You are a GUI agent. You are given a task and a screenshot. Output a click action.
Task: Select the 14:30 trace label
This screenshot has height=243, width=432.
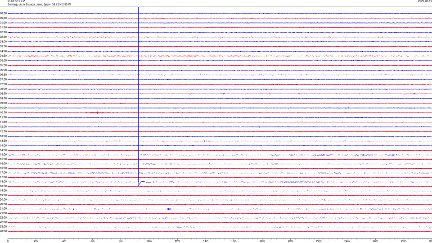(x=3, y=150)
